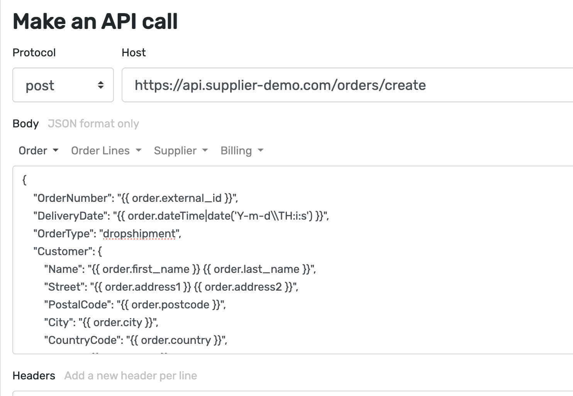Click the PostalCode line in JSON body

[x=135, y=305]
